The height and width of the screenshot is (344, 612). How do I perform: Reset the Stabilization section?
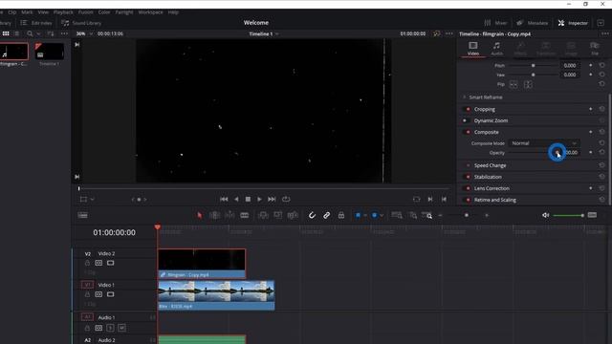point(601,177)
